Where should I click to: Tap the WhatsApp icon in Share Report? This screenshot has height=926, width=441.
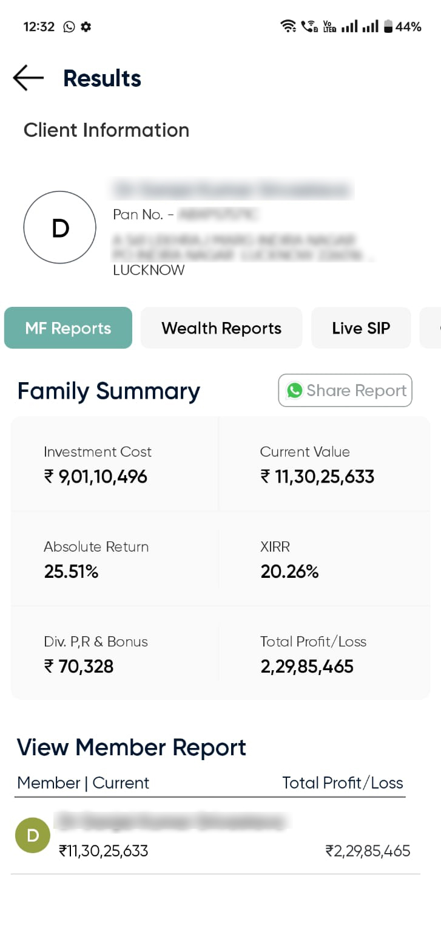pos(295,391)
